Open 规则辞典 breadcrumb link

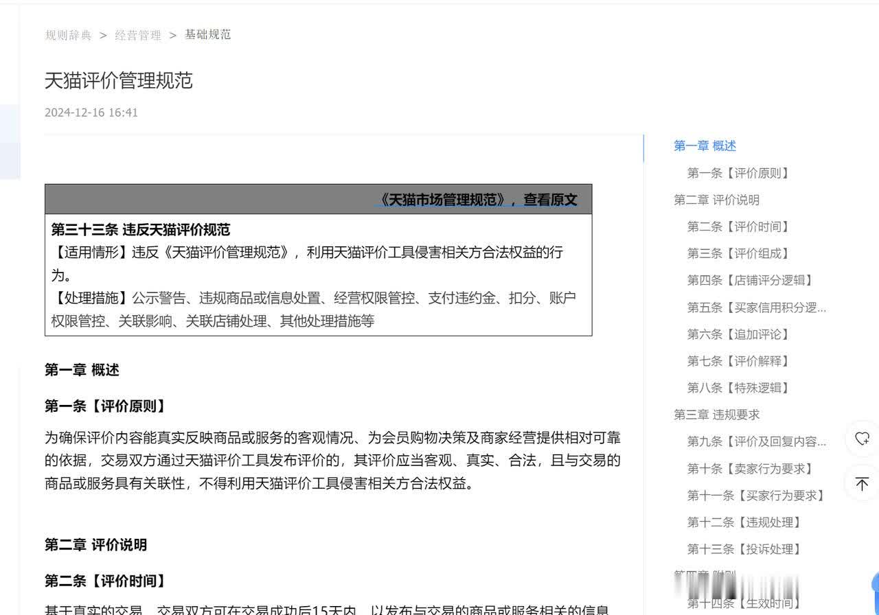pos(68,35)
